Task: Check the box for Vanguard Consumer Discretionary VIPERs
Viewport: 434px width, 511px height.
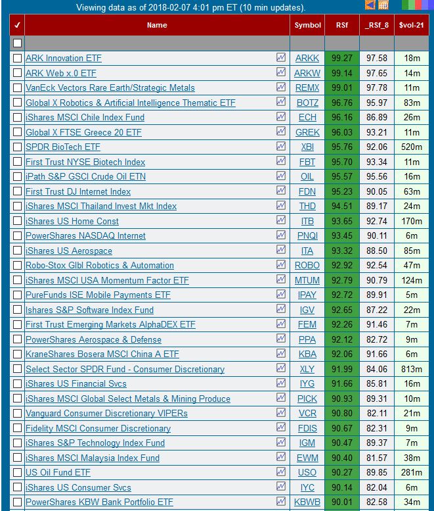Action: (17, 413)
